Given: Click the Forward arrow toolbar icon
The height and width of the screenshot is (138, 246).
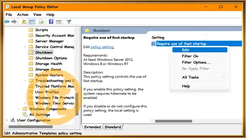Looking at the screenshot, I should [x=14, y=22].
